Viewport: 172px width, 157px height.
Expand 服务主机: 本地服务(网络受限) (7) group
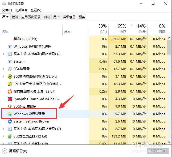pyautogui.click(x=3, y=129)
